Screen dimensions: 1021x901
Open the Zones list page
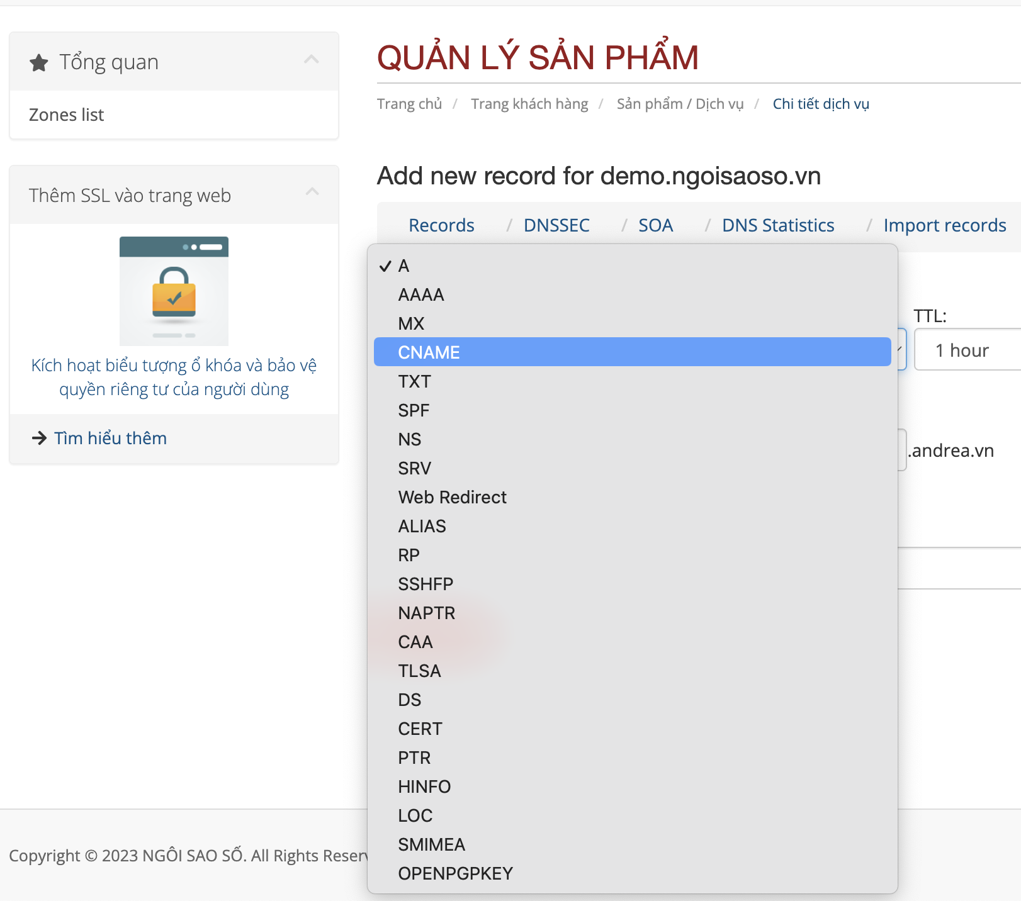66,115
